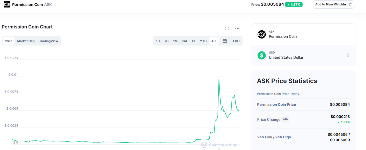Click the $ 0.0075 y-axis label
Image resolution: width=366 pixels, height=150 pixels.
pyautogui.click(x=11, y=92)
